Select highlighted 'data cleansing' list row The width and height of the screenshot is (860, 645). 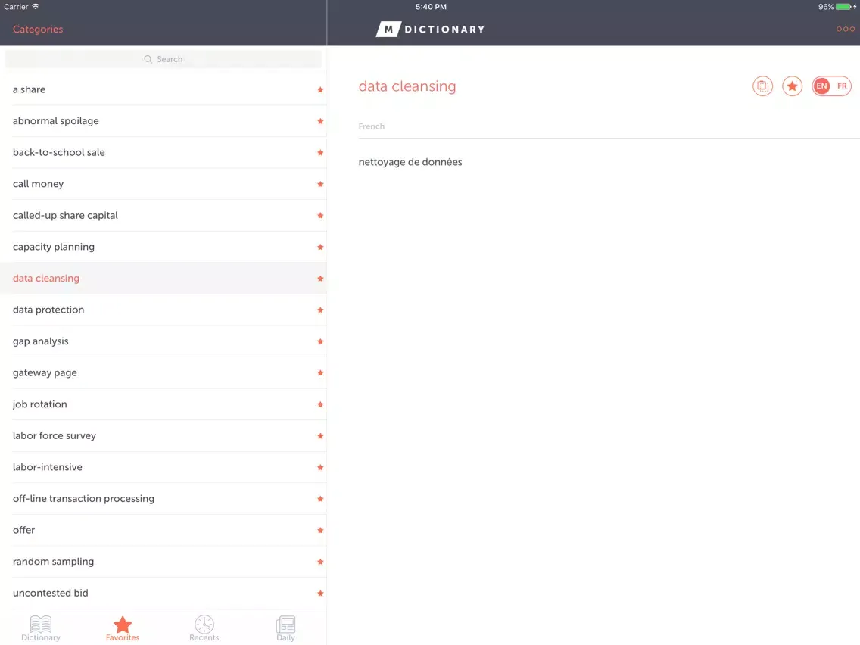(164, 279)
